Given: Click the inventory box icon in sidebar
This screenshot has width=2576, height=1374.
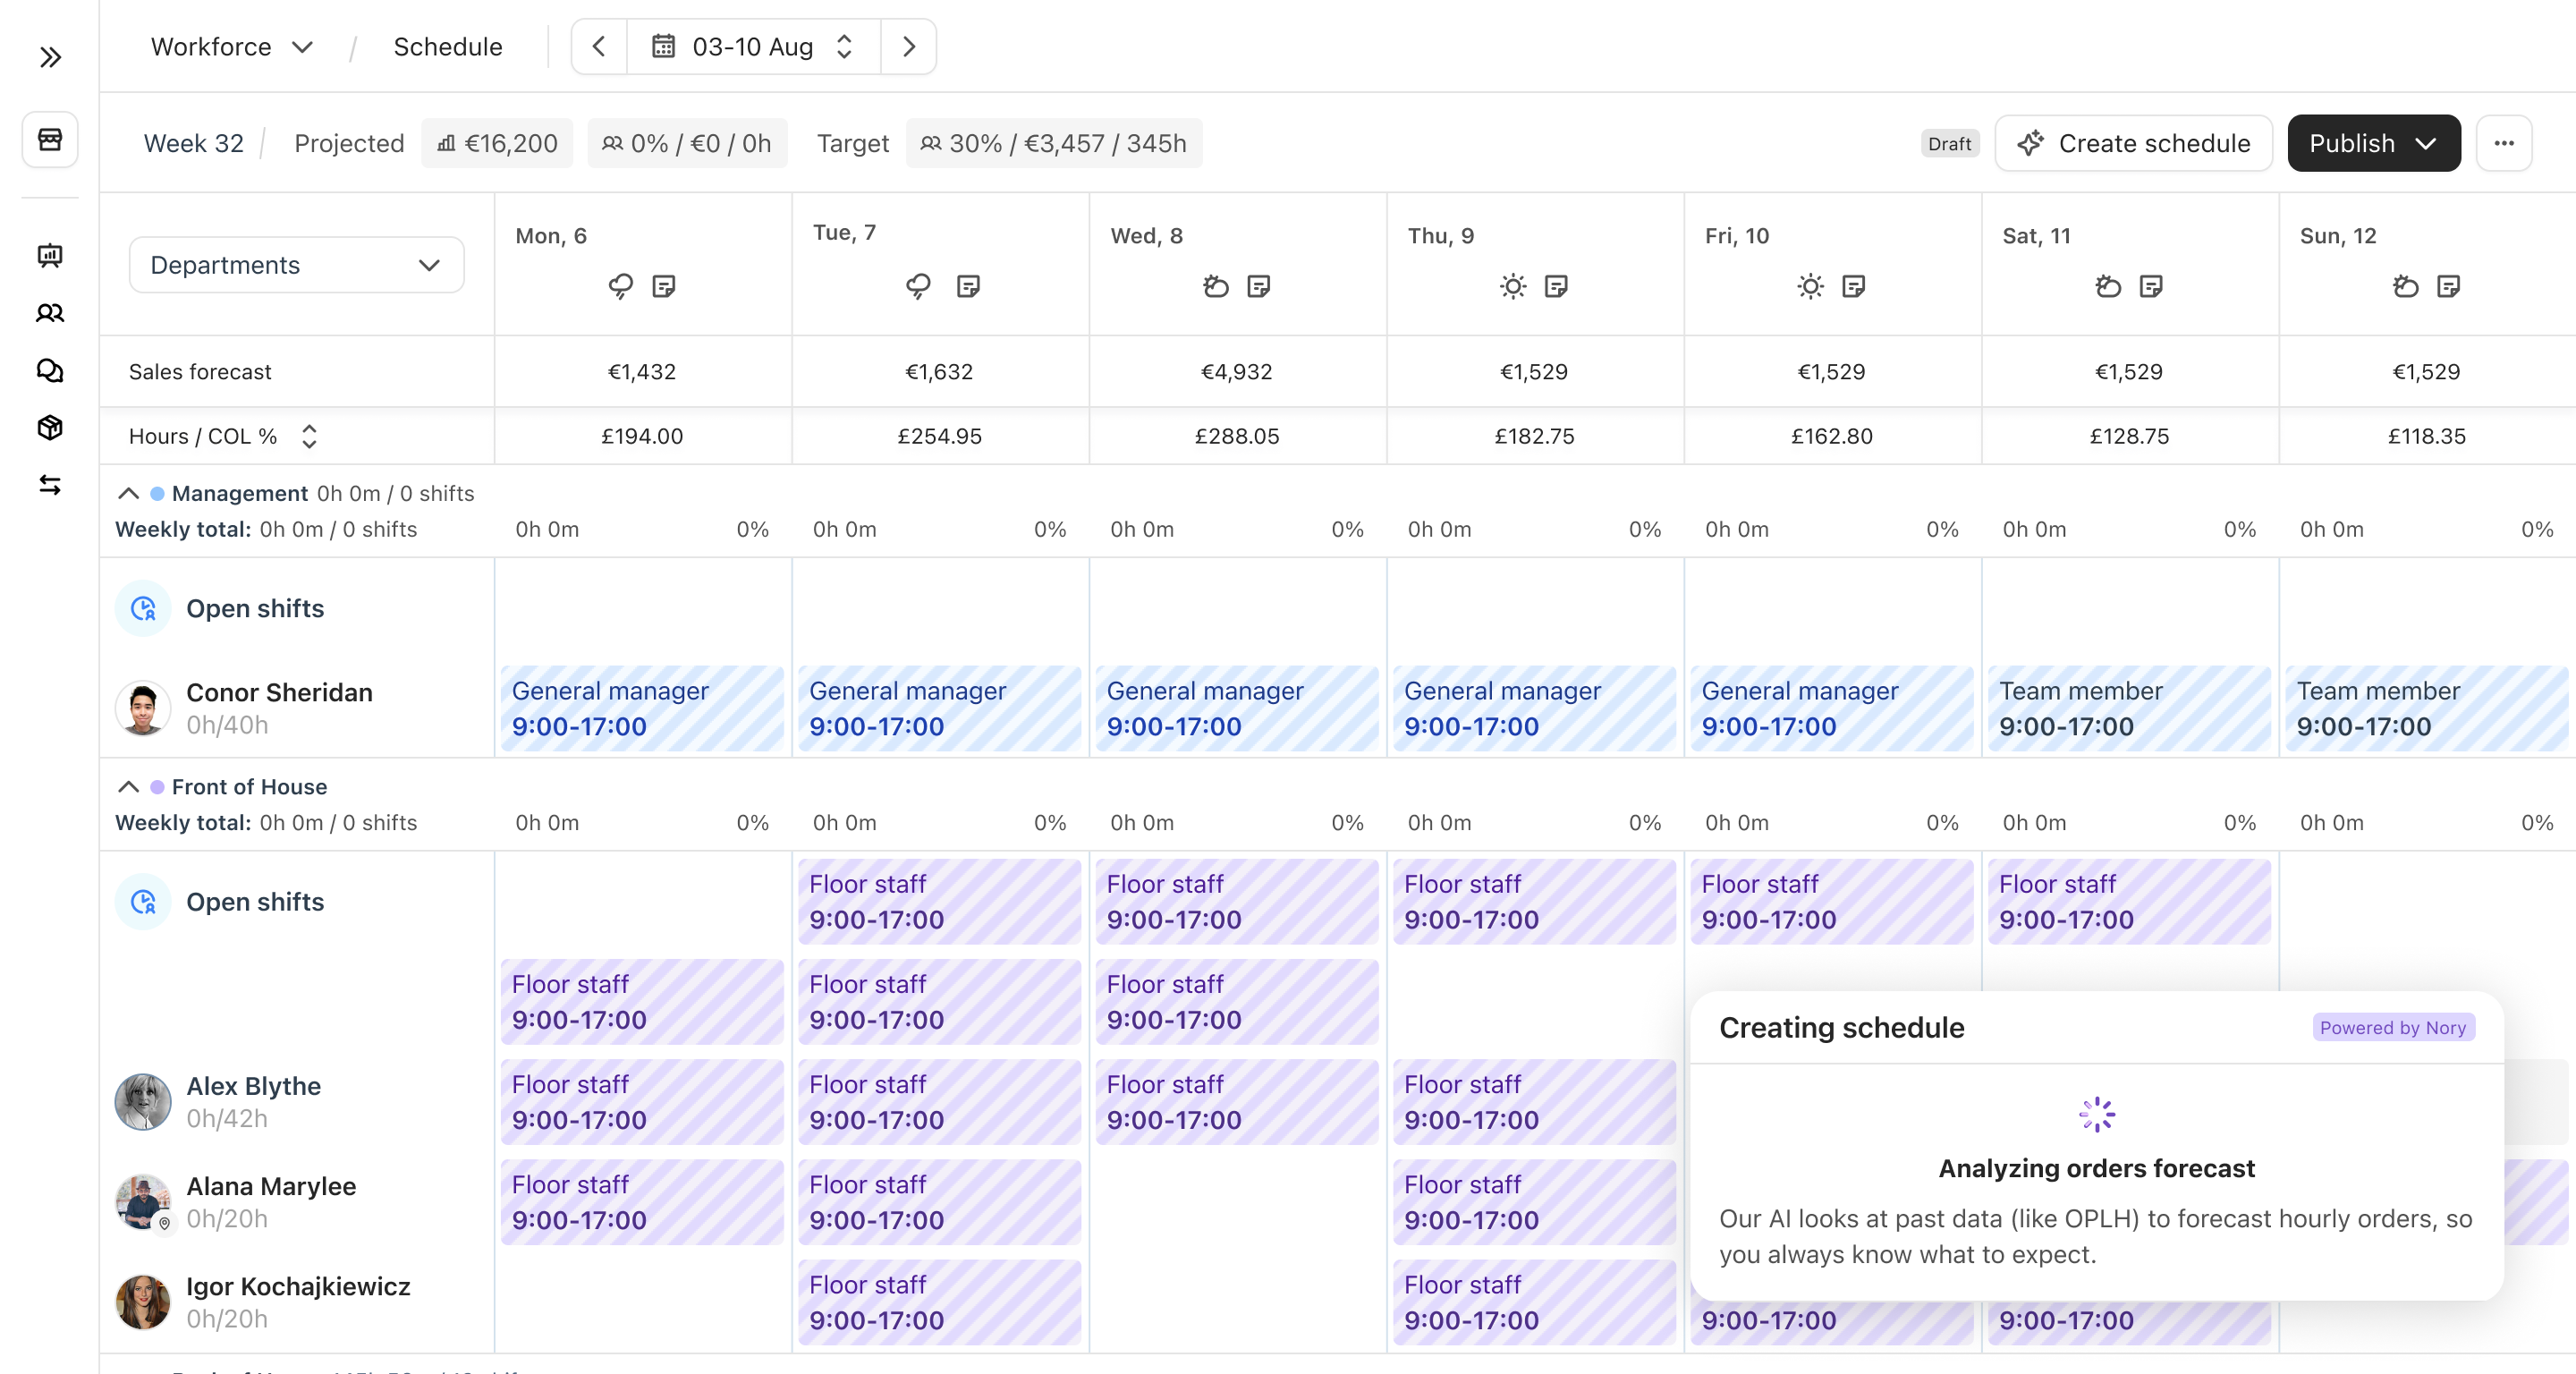Looking at the screenshot, I should [50, 428].
